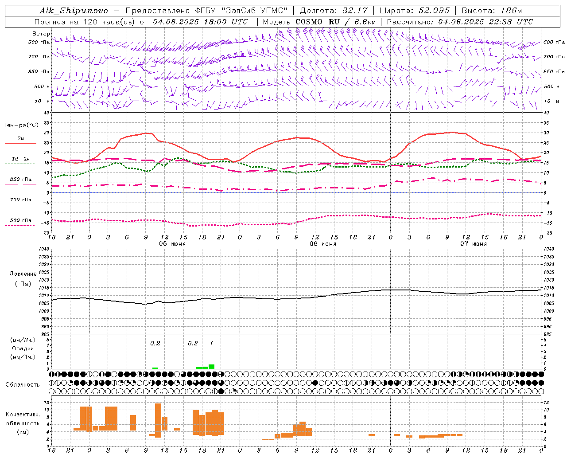
Task: Click the 05 июня date label
Action: pos(172,243)
